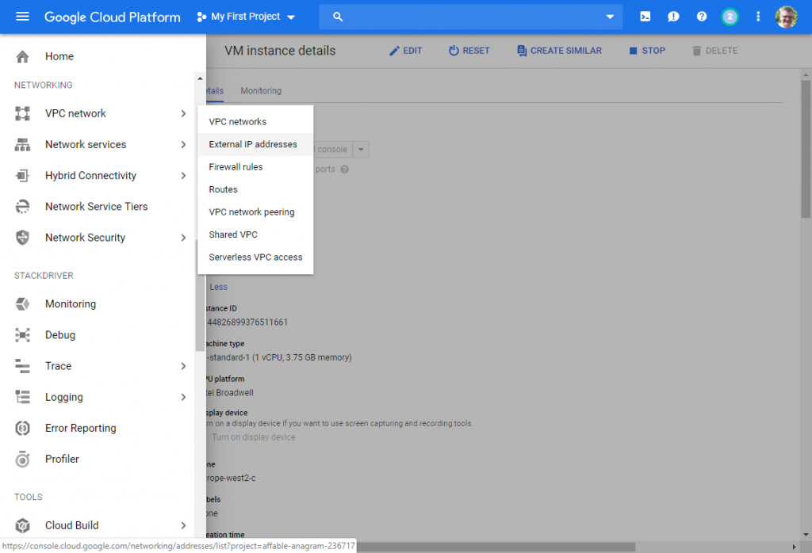Click the help icon beside ports
812x553 pixels.
345,170
